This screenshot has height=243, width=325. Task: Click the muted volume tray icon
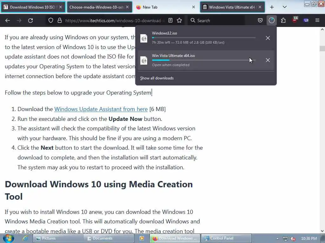click(293, 239)
